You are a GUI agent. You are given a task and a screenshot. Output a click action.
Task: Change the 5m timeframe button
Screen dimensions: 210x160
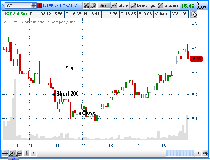click(104, 6)
